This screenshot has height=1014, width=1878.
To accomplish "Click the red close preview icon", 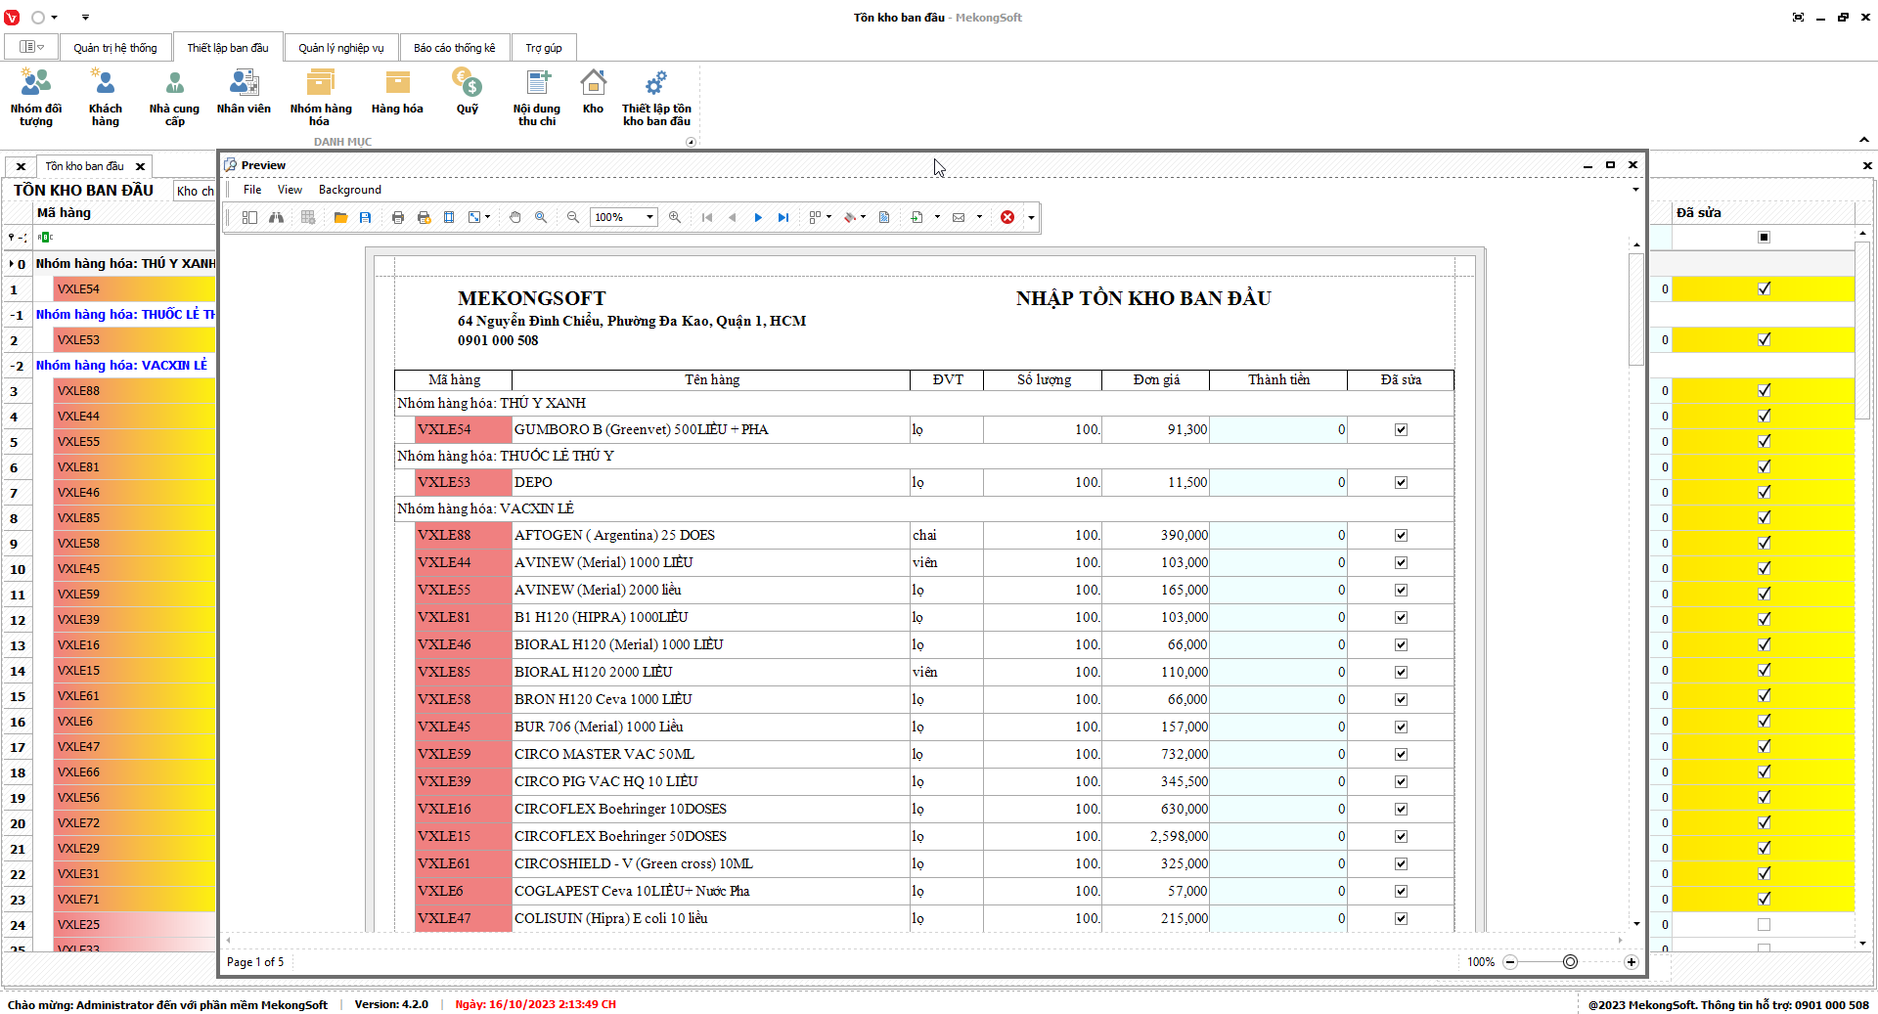I will click(x=1007, y=217).
